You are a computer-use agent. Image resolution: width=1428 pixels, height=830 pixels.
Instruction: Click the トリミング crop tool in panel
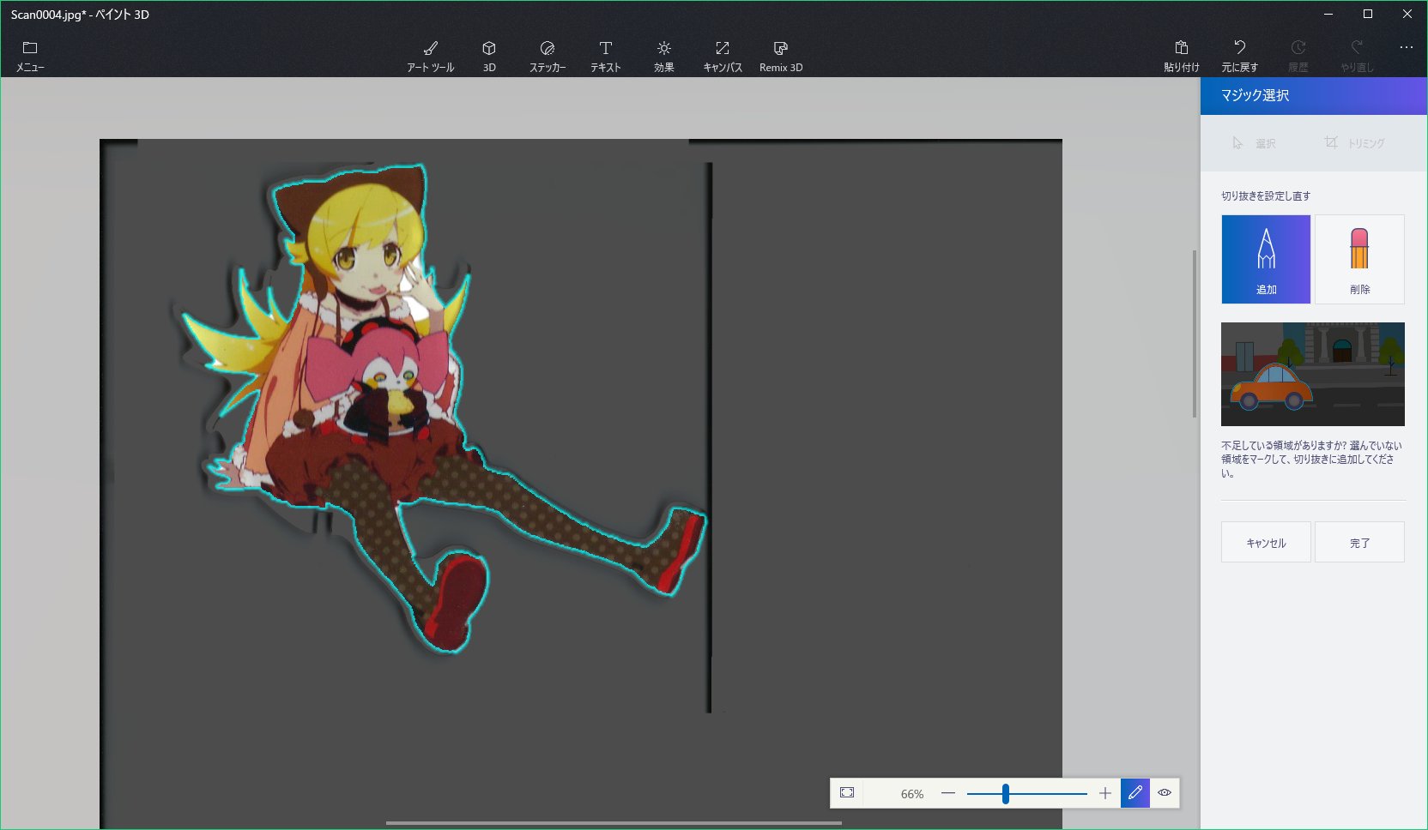click(1354, 143)
